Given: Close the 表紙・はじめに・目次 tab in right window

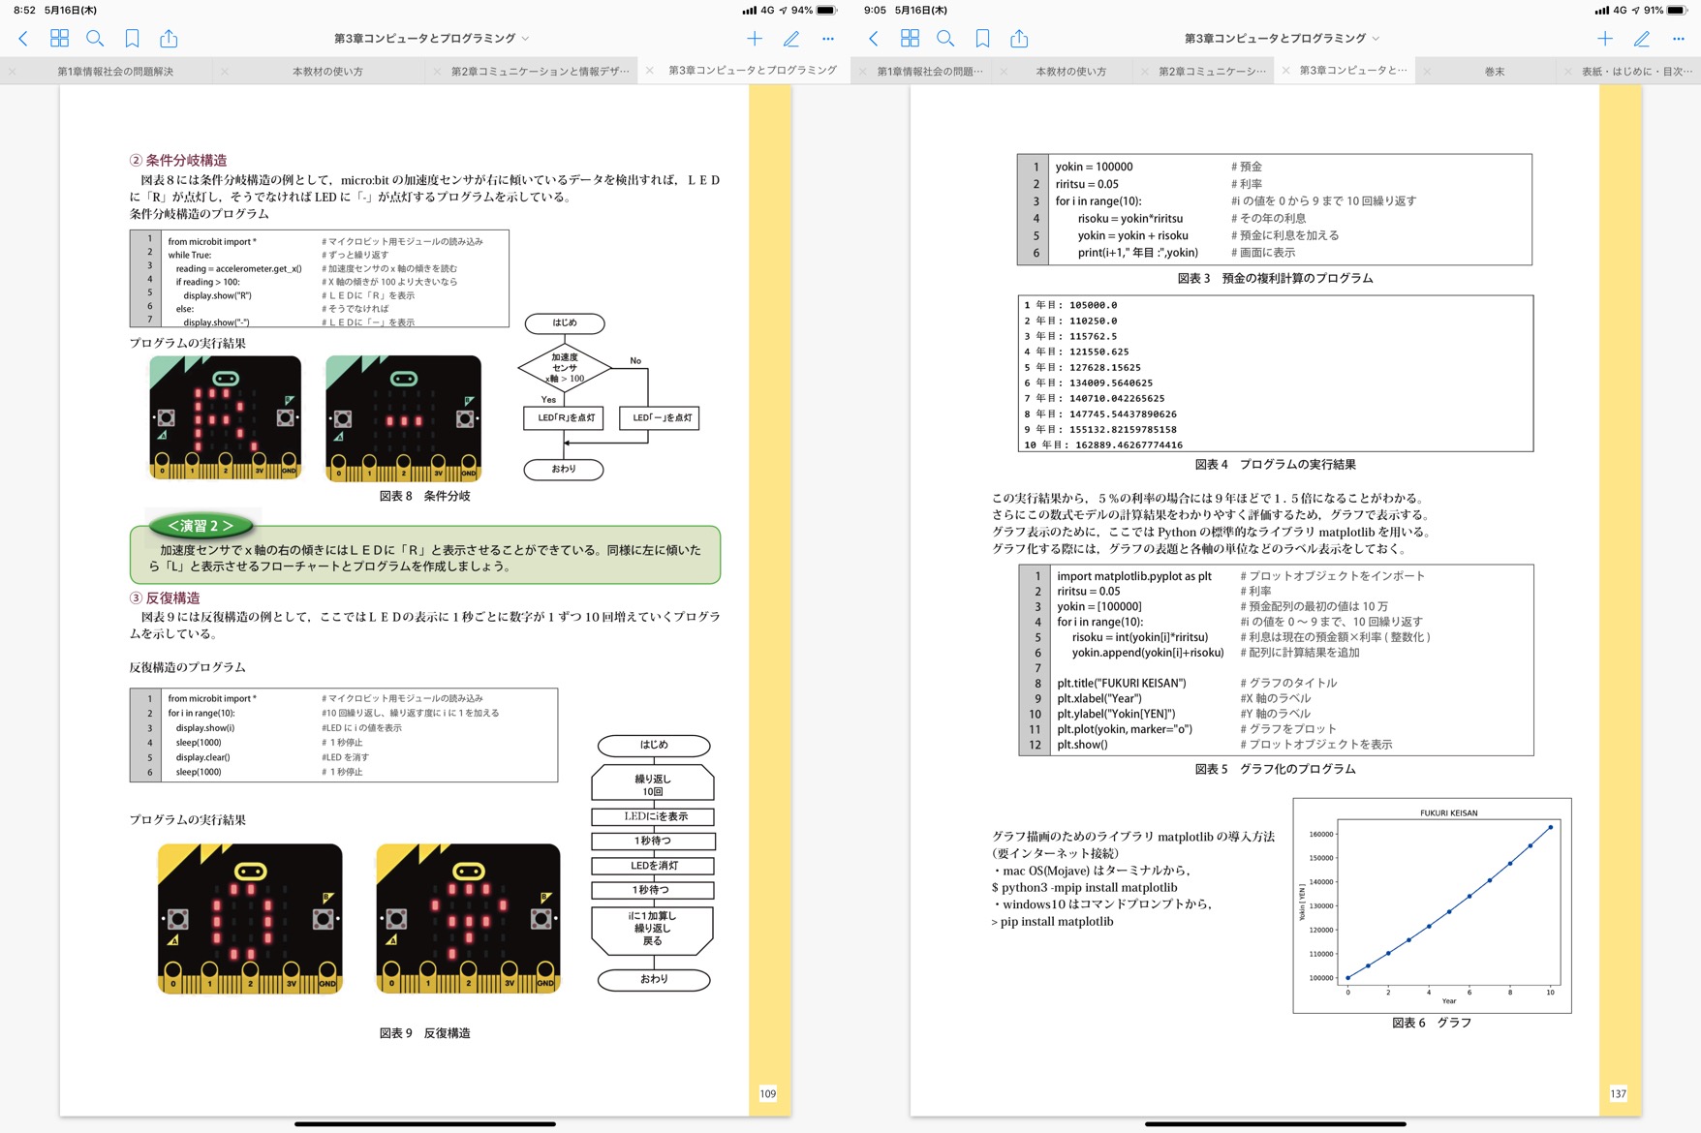Looking at the screenshot, I should (1567, 72).
